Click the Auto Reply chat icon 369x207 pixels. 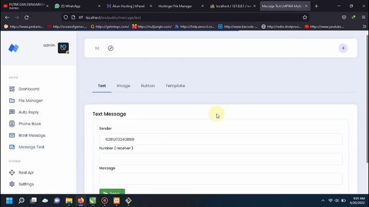[x=12, y=112]
